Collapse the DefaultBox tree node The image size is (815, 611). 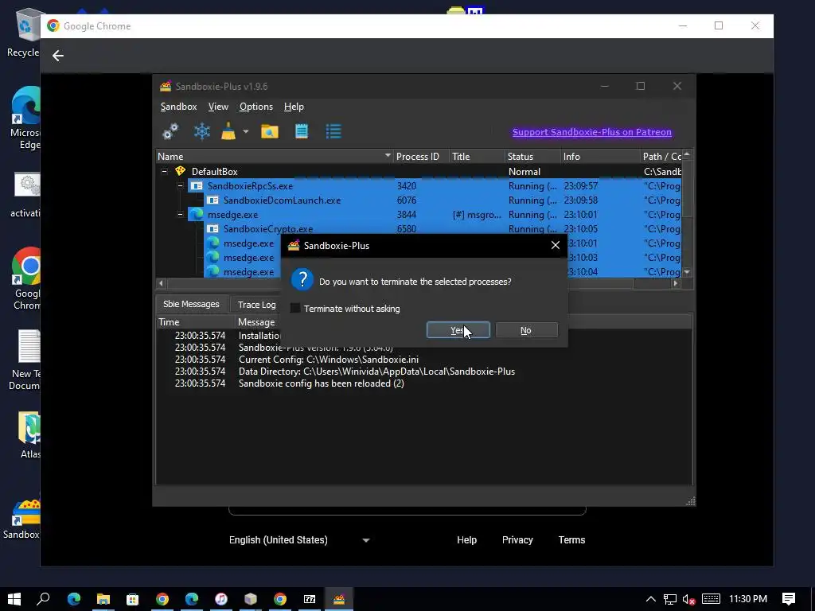(164, 171)
